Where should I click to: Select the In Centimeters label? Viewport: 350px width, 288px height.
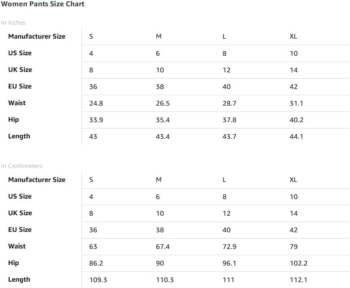(x=22, y=166)
